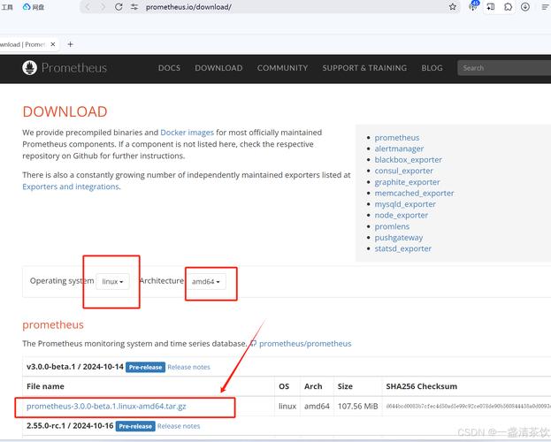Close the Download | Prometheus tab
The height and width of the screenshot is (442, 551).
pyautogui.click(x=53, y=44)
